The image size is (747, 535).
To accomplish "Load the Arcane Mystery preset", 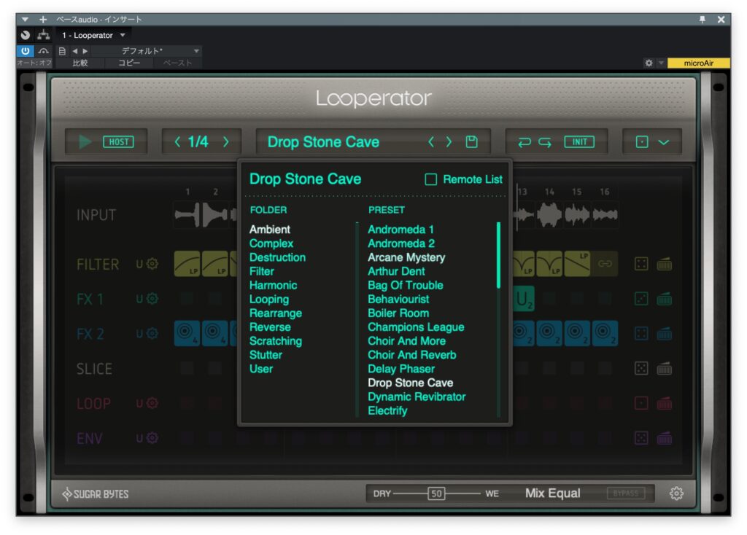I will tap(406, 257).
